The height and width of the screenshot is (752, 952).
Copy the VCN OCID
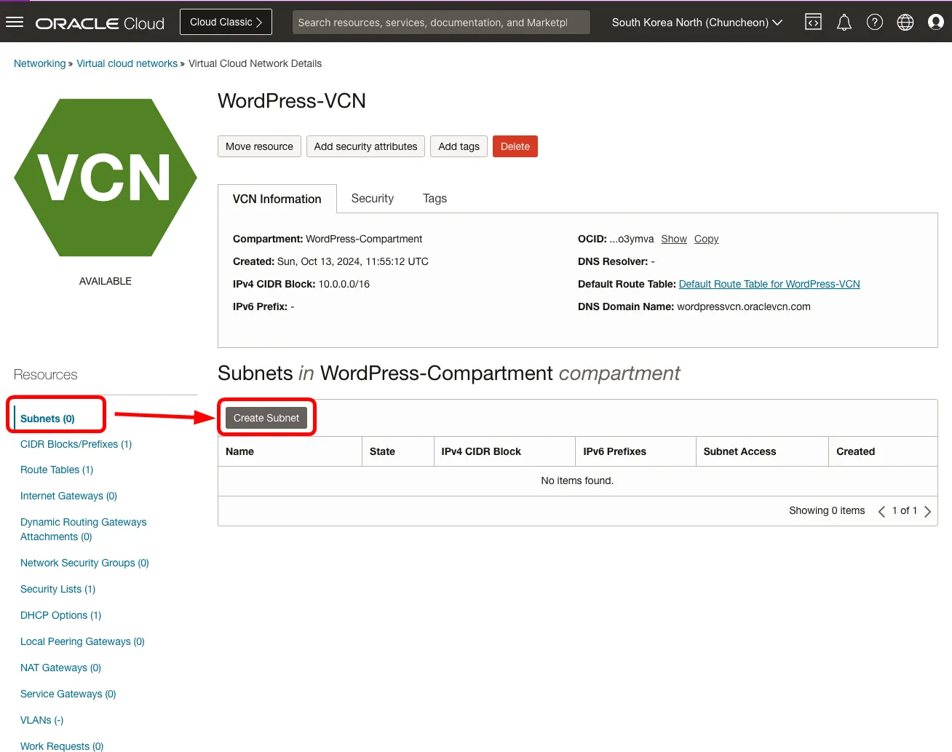[x=706, y=239]
